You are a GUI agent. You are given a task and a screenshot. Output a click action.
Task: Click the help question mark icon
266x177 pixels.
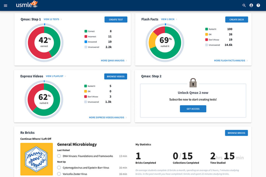pyautogui.click(x=258, y=5)
